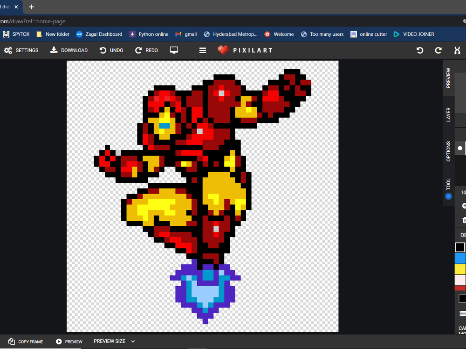
Task: Select the pale pink color swatch
Action: pos(460,280)
